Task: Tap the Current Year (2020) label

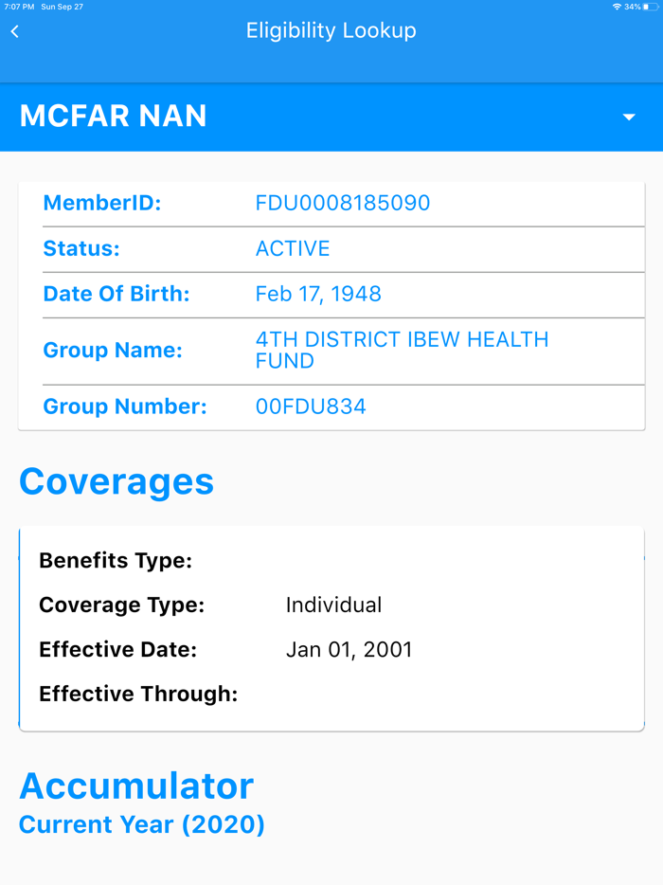Action: (142, 824)
